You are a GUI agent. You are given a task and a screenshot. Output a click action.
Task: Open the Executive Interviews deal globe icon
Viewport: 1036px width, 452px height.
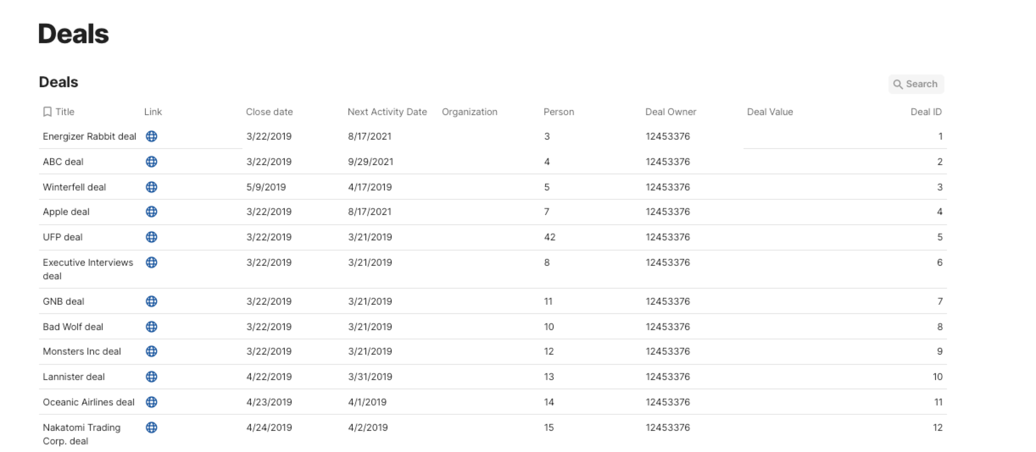[x=151, y=262]
